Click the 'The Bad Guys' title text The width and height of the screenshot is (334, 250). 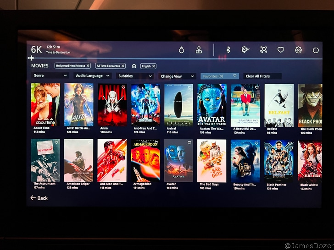pos(209,185)
